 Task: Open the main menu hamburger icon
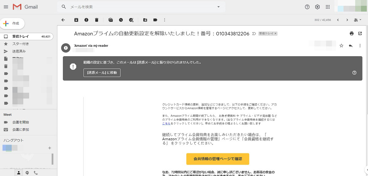click(x=6, y=7)
